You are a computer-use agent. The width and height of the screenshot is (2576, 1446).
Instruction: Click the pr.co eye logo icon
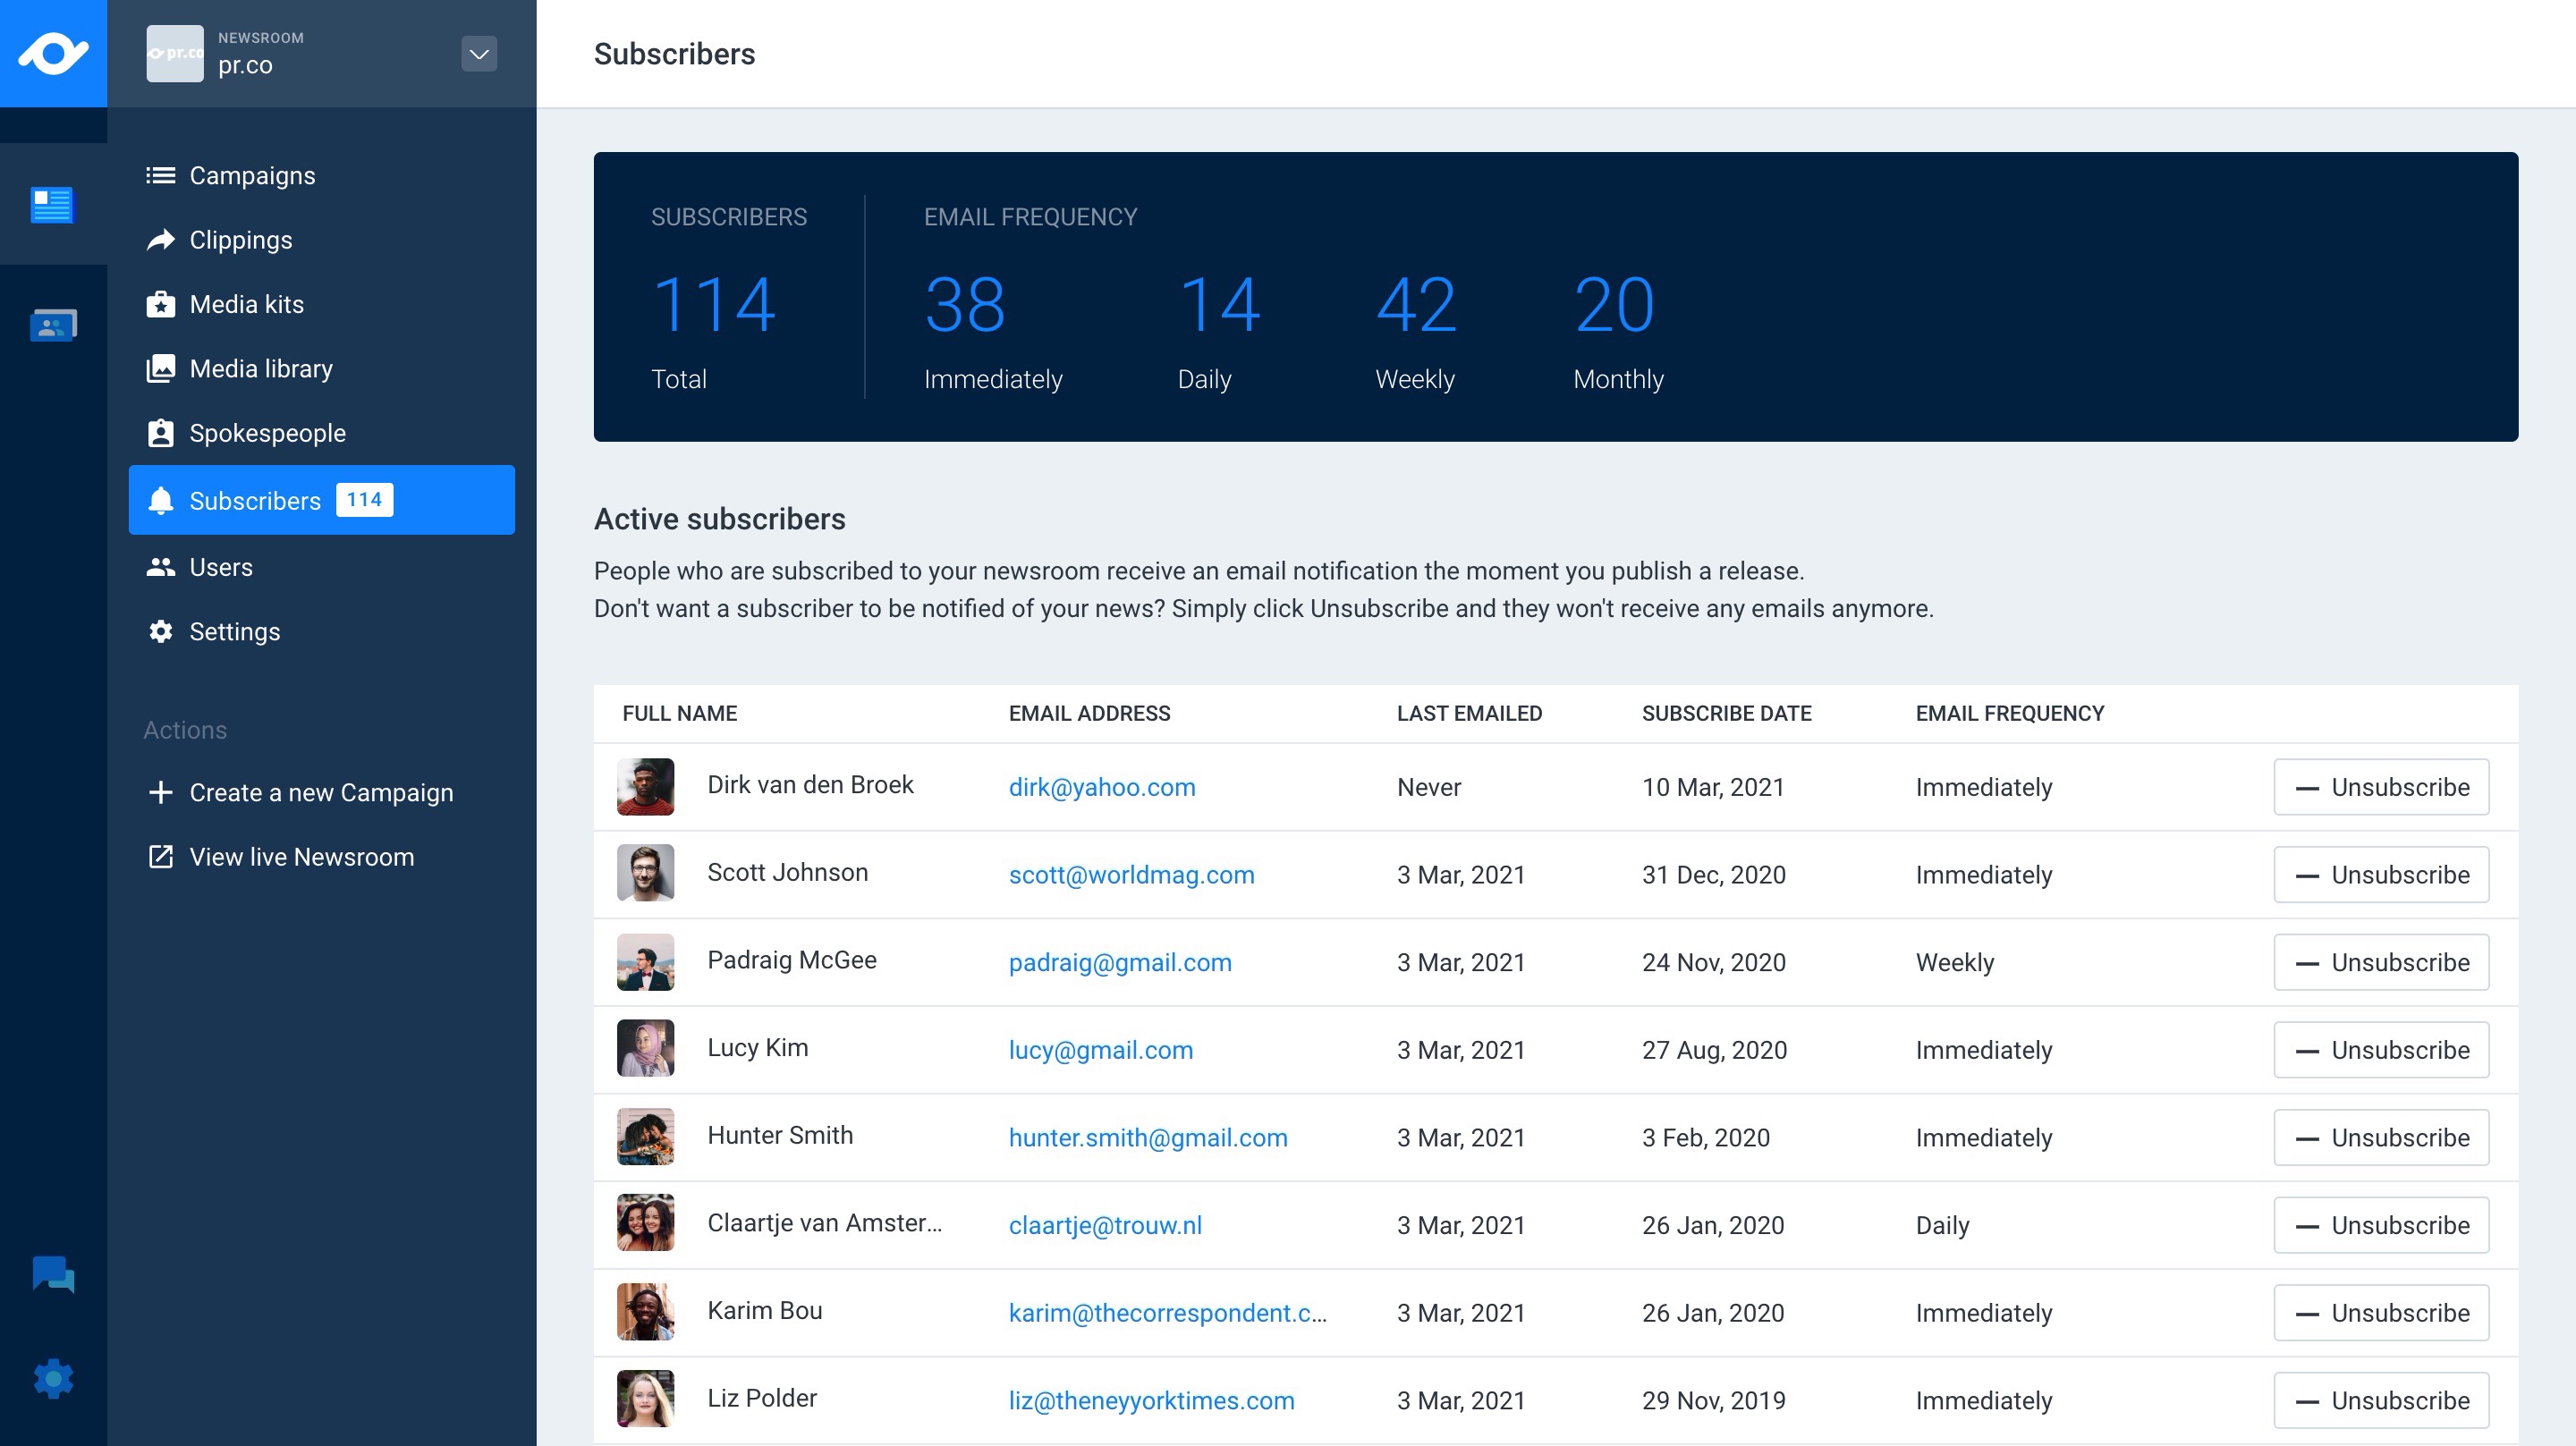[53, 53]
